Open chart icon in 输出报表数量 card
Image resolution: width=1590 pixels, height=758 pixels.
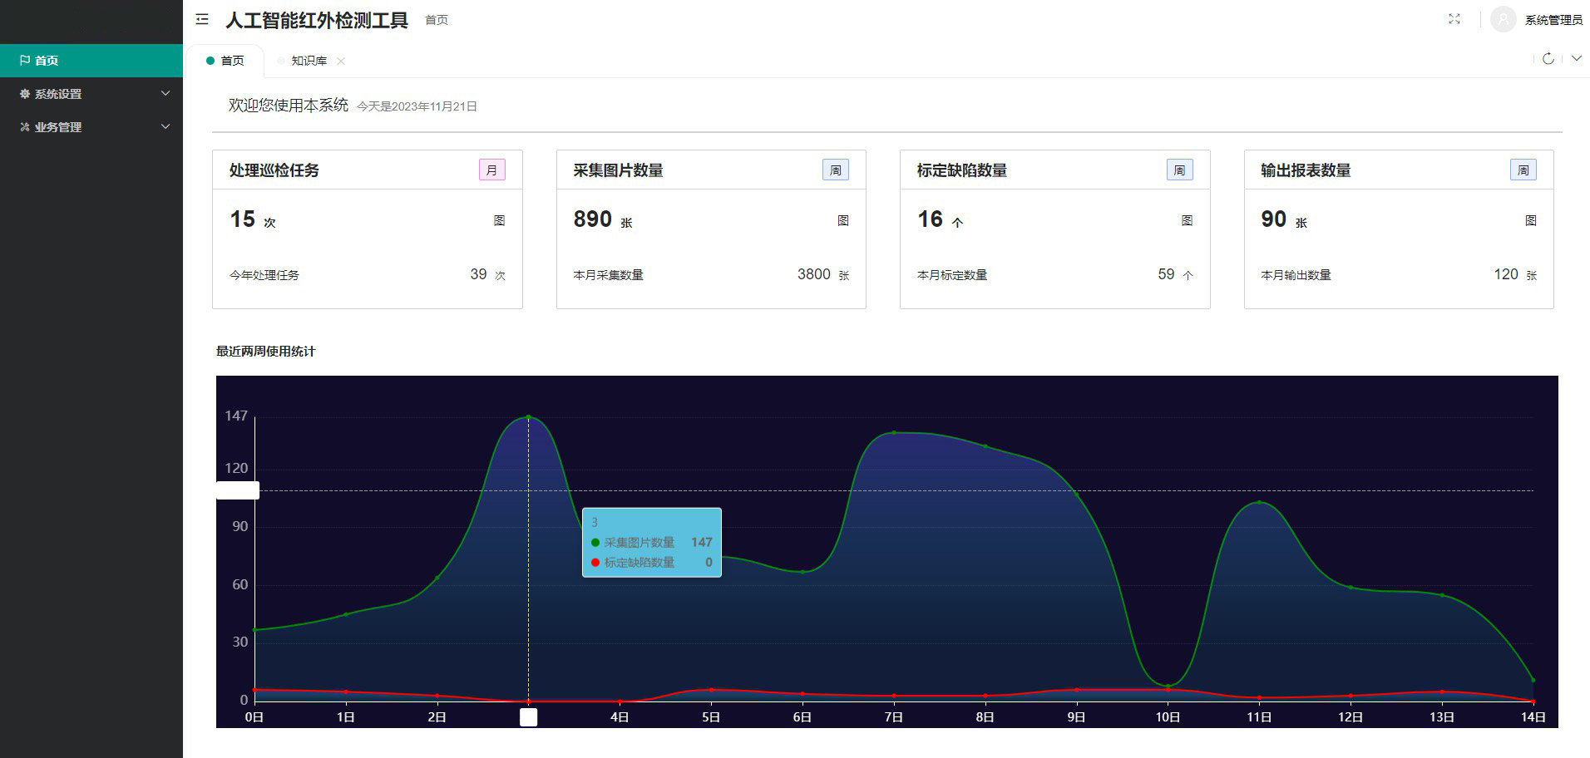click(x=1531, y=220)
